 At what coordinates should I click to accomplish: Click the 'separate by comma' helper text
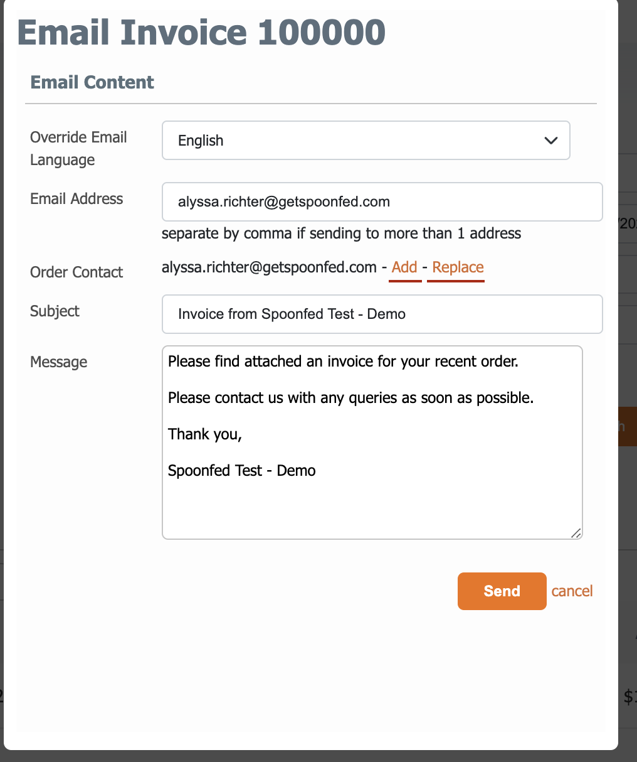[341, 233]
